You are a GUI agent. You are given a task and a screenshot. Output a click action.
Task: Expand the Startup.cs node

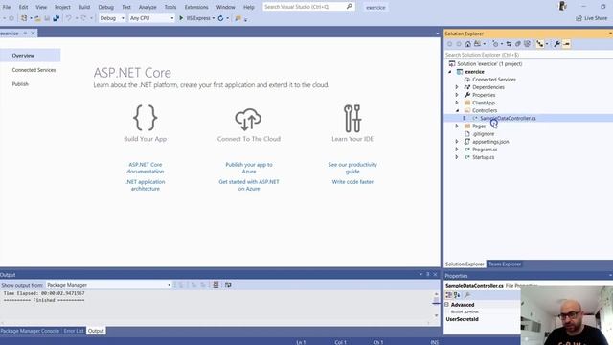tap(457, 157)
